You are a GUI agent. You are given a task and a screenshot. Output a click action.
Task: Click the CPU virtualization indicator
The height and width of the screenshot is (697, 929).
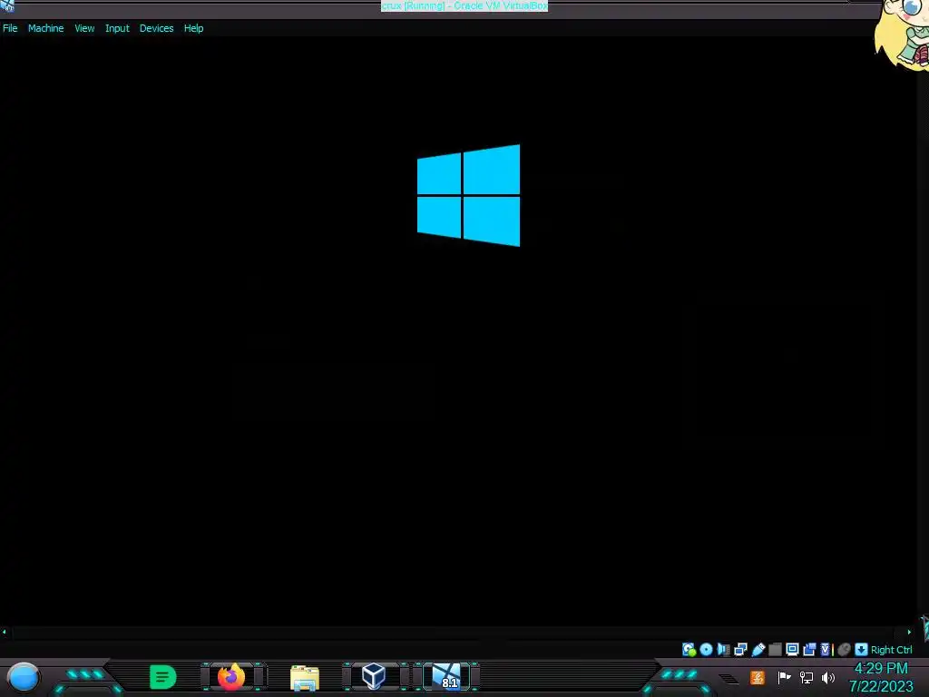tap(826, 650)
